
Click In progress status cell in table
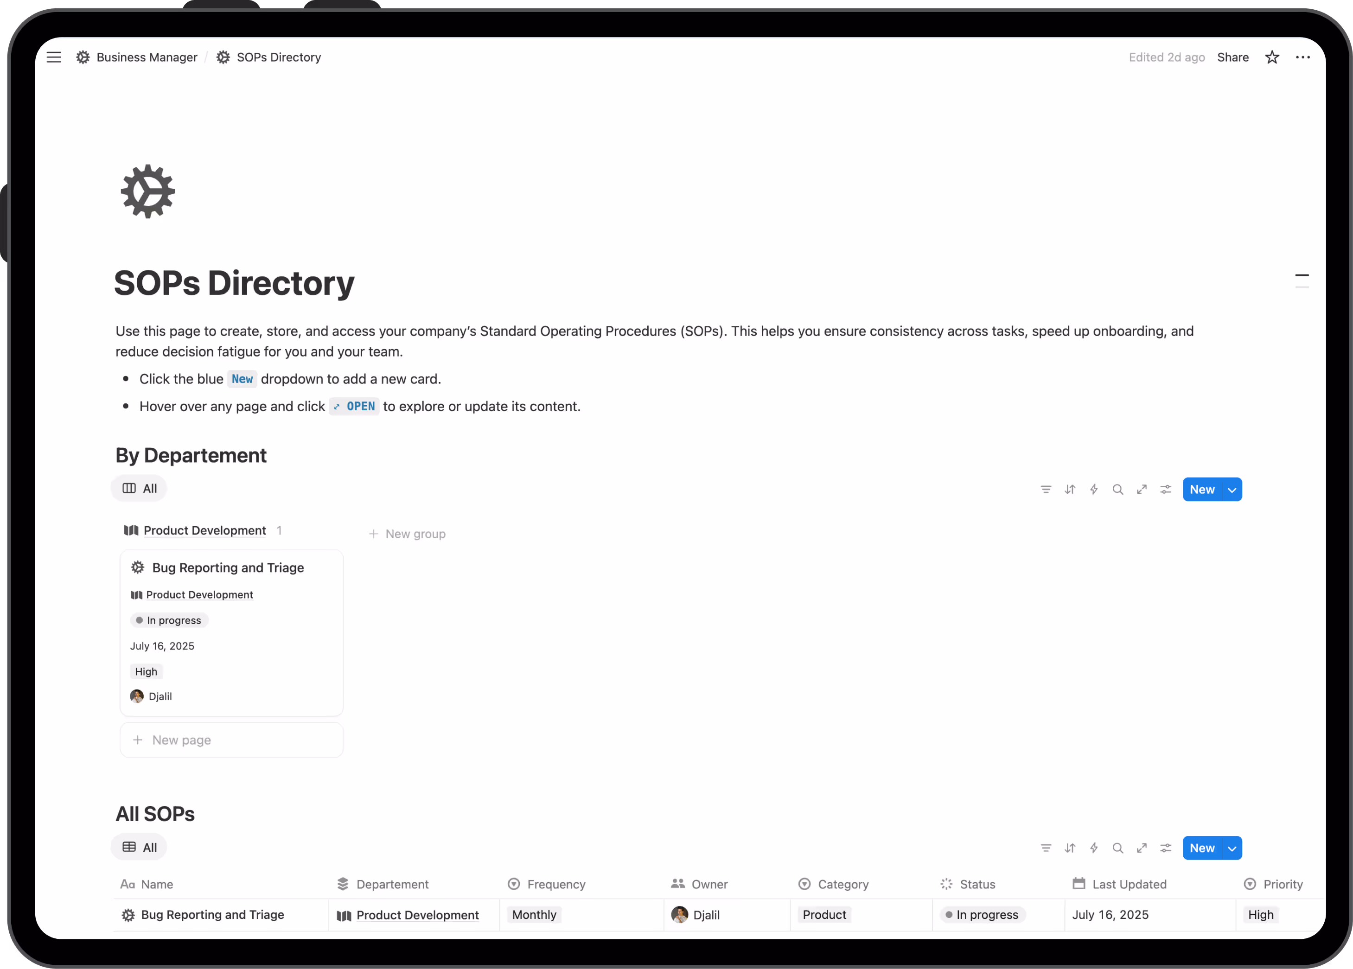(983, 915)
